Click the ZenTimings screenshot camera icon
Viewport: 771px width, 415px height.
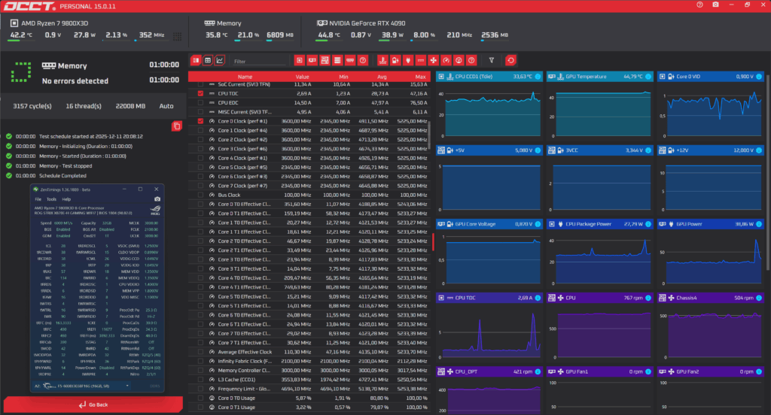coord(157,199)
